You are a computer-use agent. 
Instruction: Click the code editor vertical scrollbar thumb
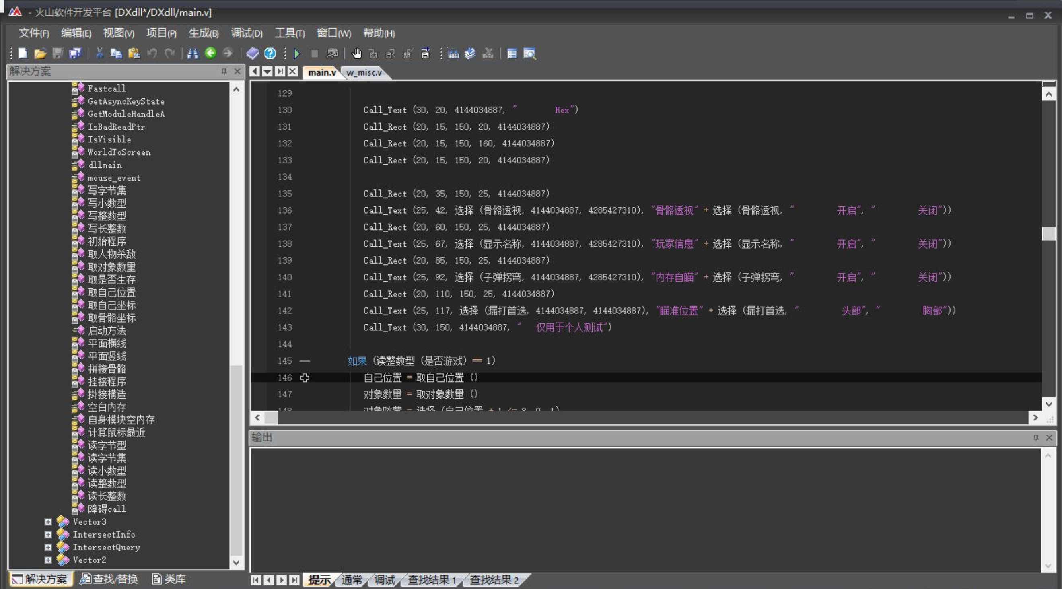tap(1048, 233)
